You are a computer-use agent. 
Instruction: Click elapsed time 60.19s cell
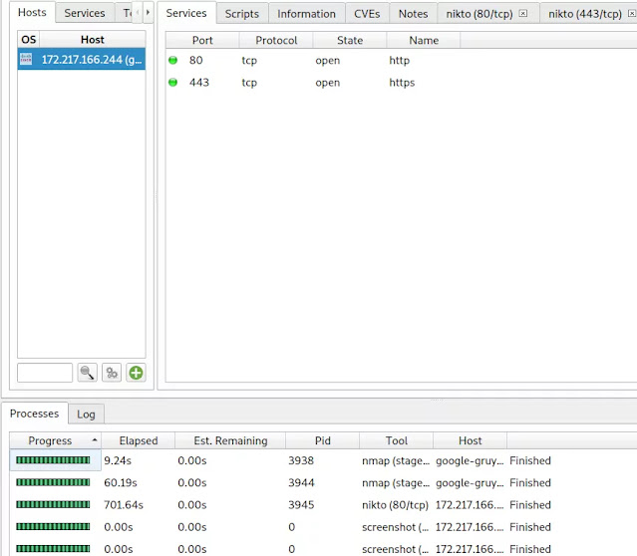[121, 482]
